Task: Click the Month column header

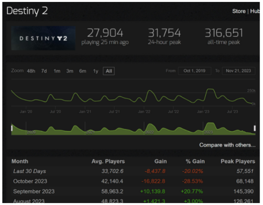Action: point(20,161)
